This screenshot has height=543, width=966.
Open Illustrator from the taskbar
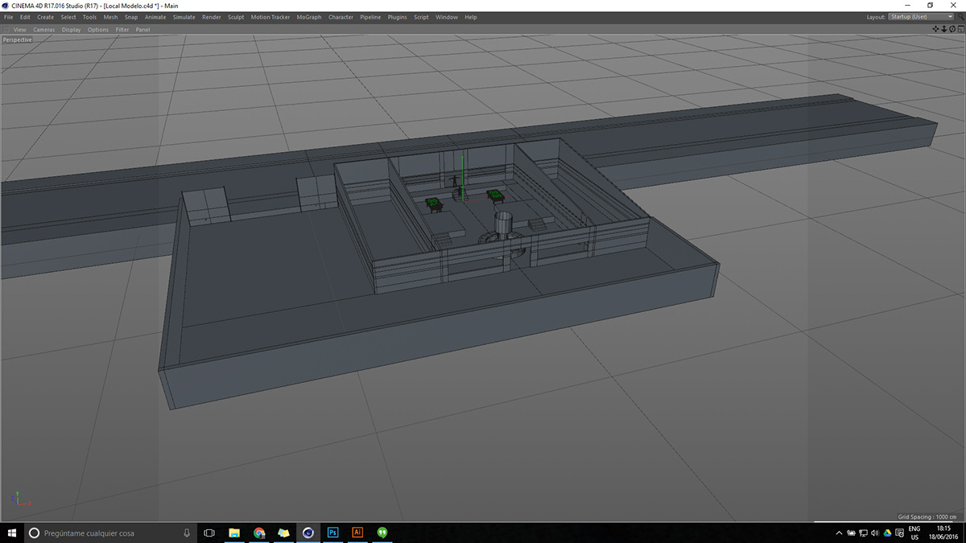click(357, 533)
